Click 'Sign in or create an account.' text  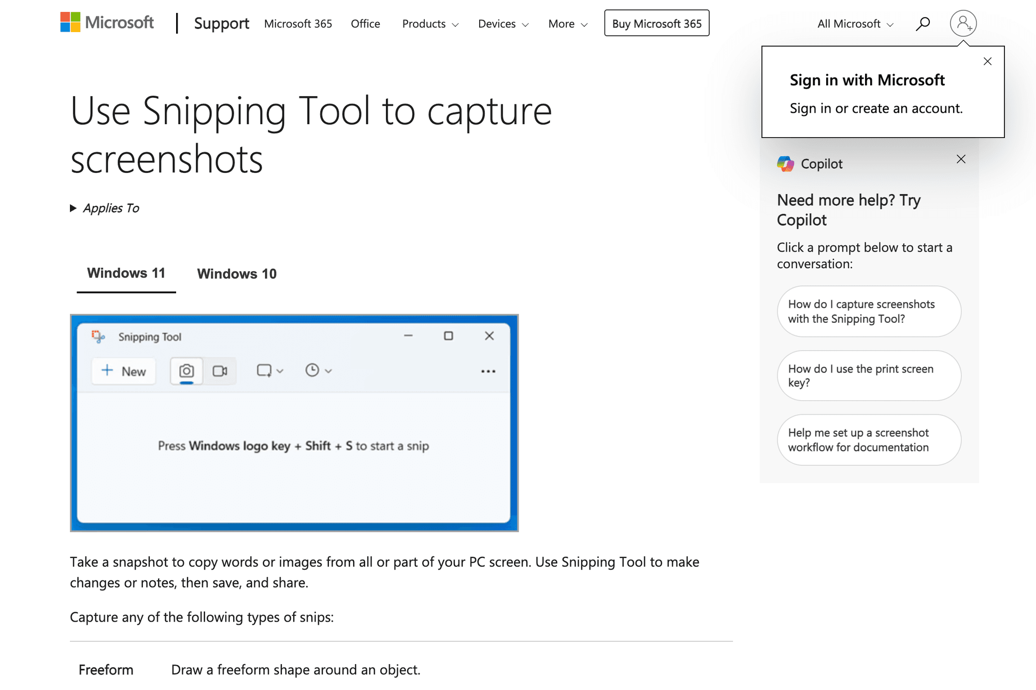click(876, 108)
